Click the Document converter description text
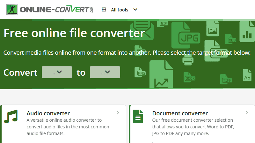The height and width of the screenshot is (143, 255). coord(193,127)
